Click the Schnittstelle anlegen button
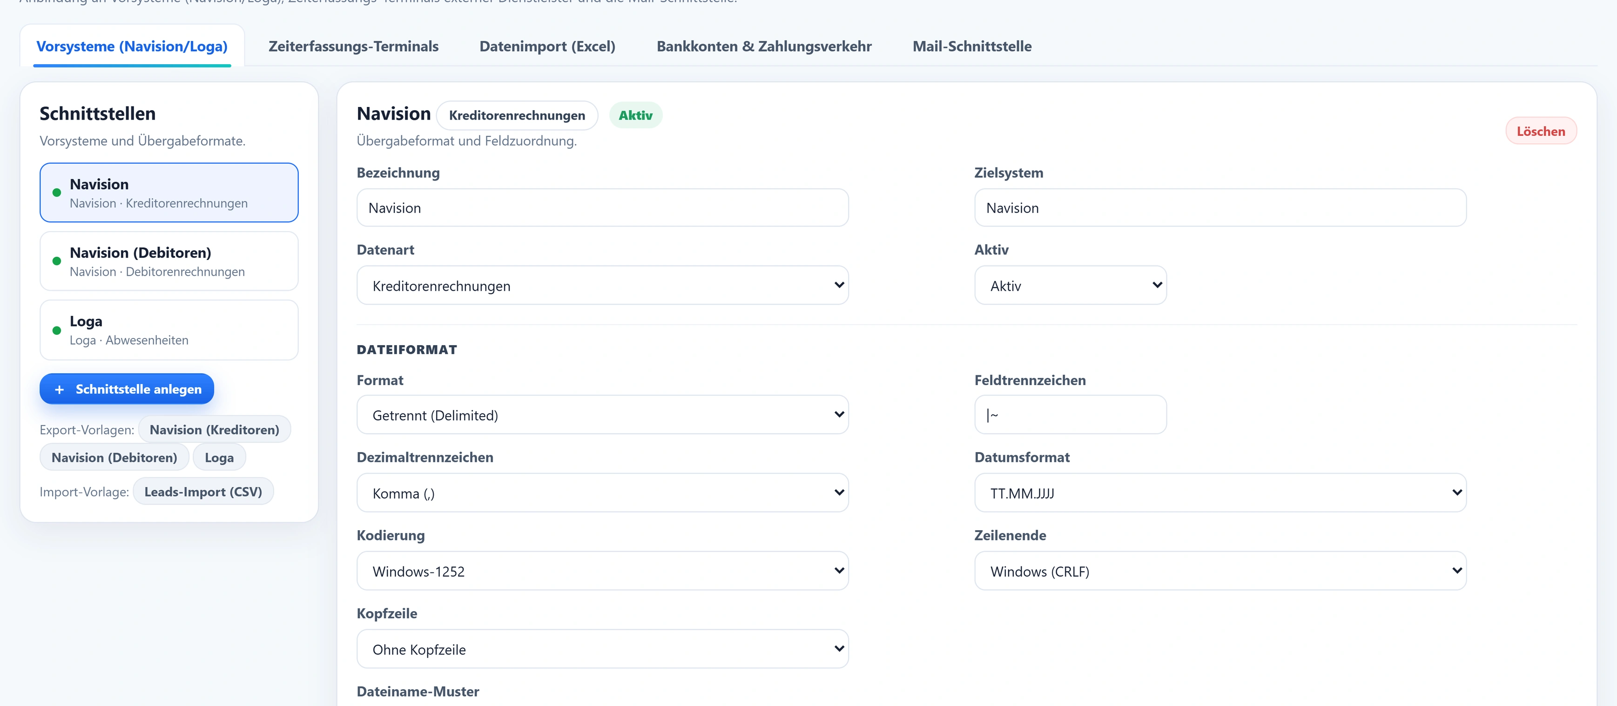The width and height of the screenshot is (1617, 706). 127,389
